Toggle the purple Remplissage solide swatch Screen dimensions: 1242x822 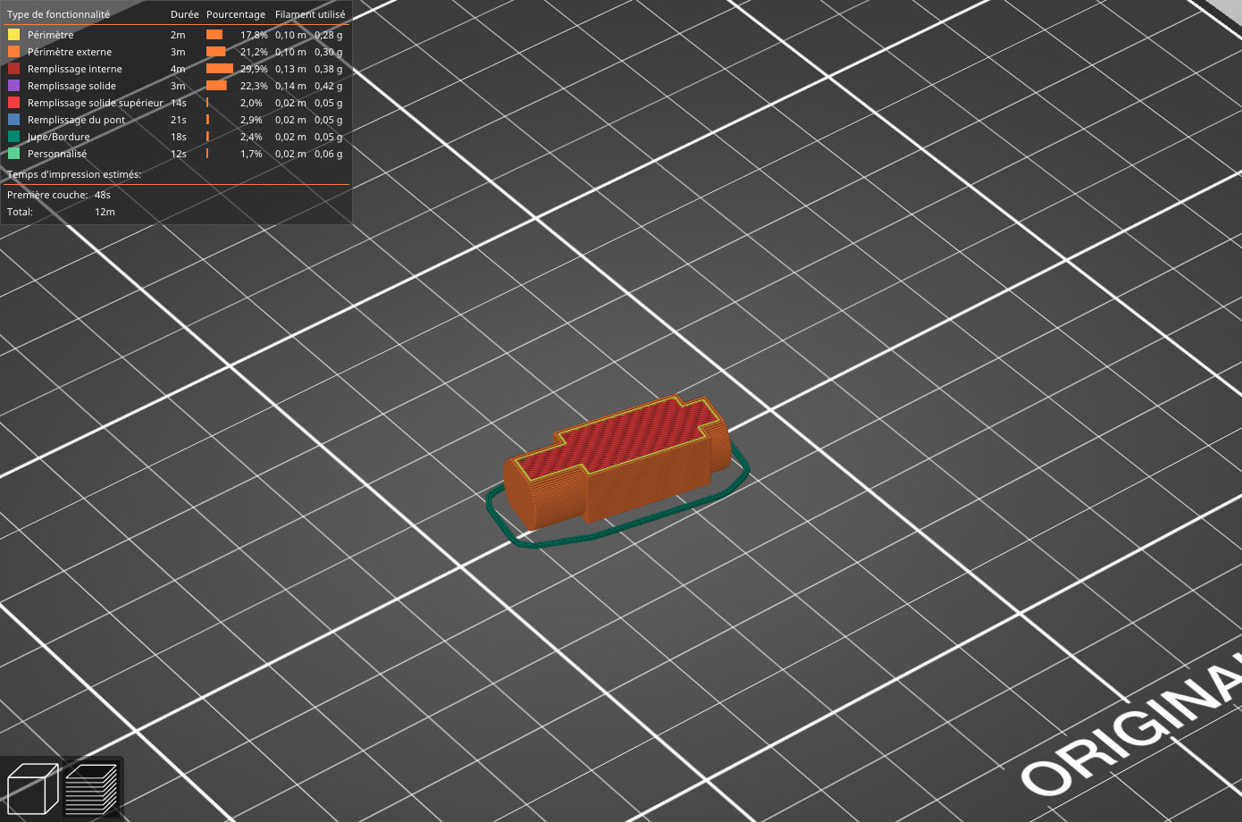coord(13,86)
